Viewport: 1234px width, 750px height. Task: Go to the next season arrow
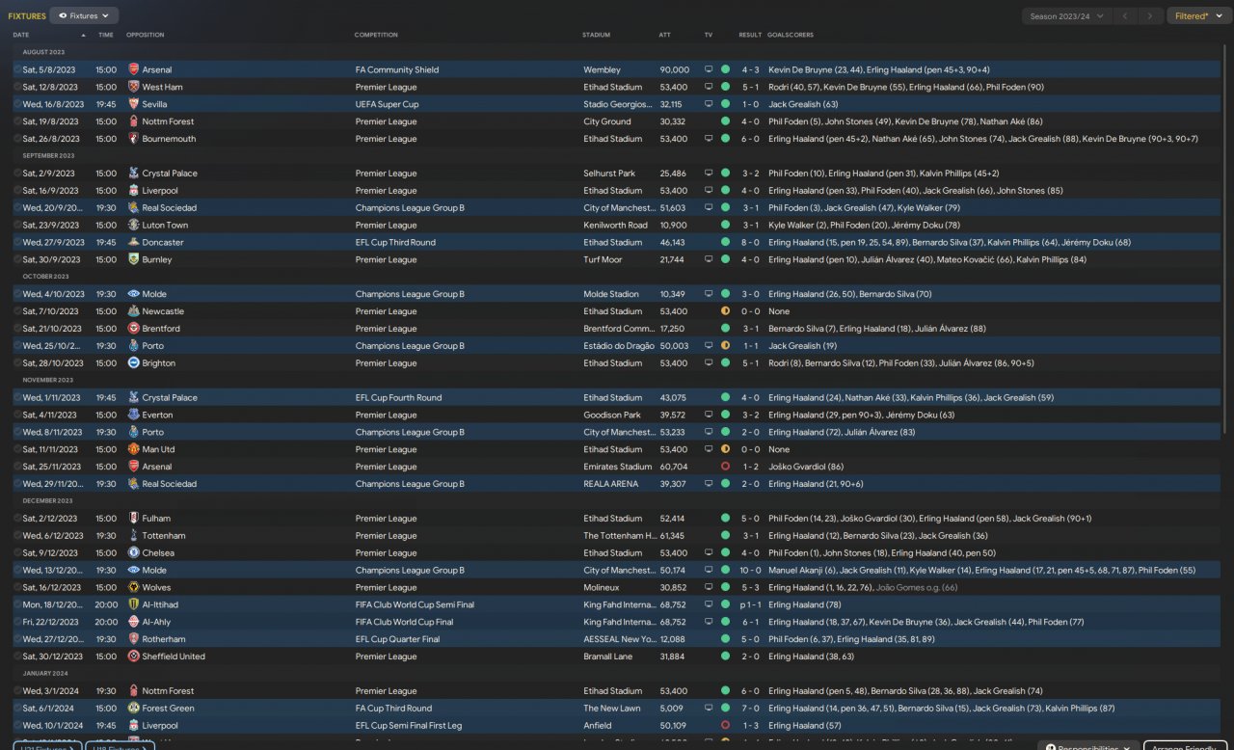point(1150,15)
